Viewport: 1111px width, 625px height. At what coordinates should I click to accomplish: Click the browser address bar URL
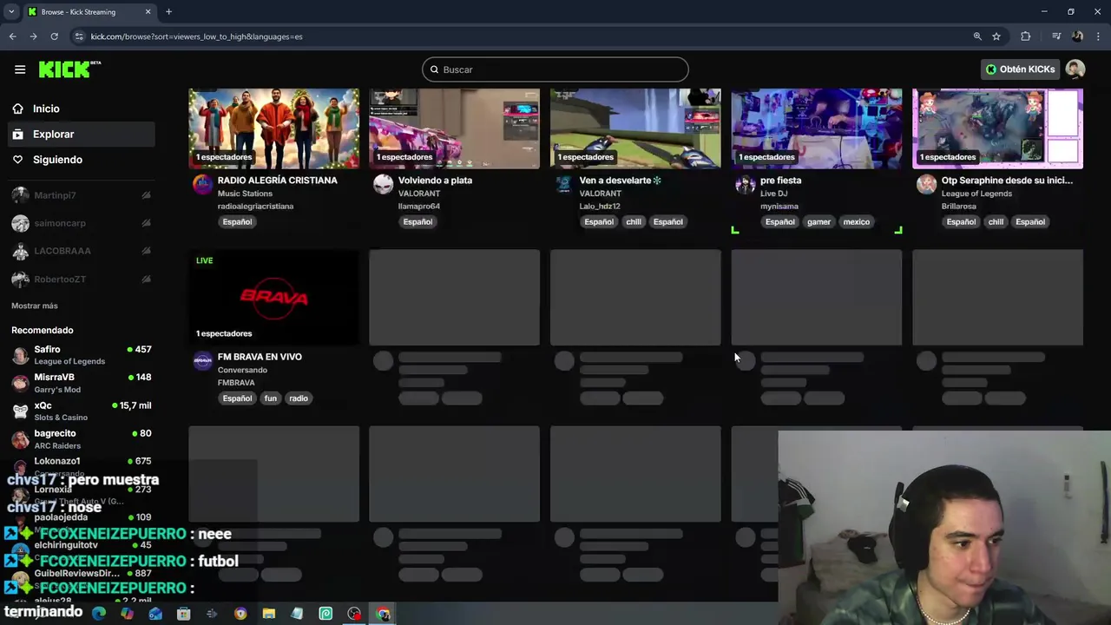click(197, 36)
